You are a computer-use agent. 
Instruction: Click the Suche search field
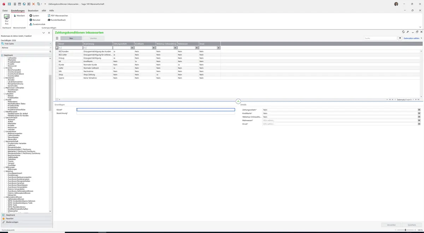tap(381, 38)
